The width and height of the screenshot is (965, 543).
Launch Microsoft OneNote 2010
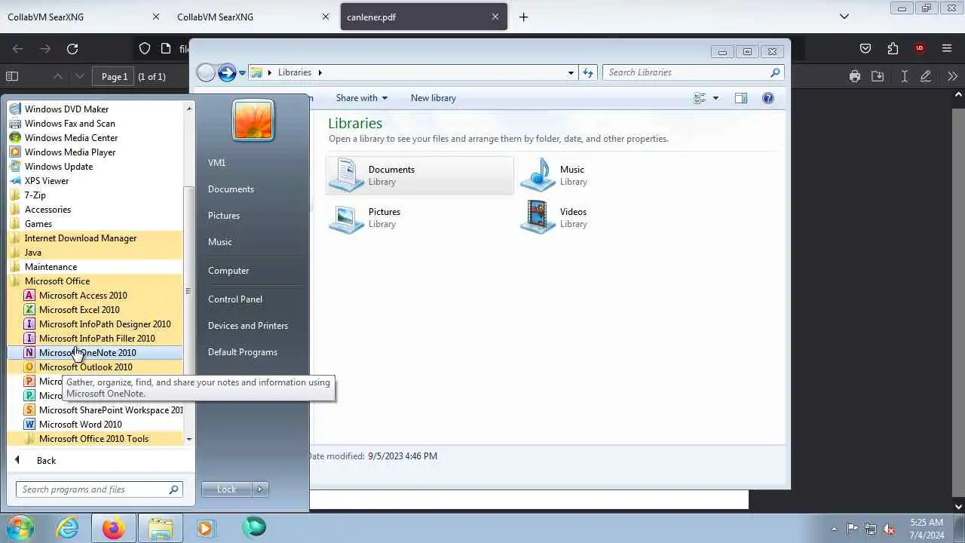point(87,353)
